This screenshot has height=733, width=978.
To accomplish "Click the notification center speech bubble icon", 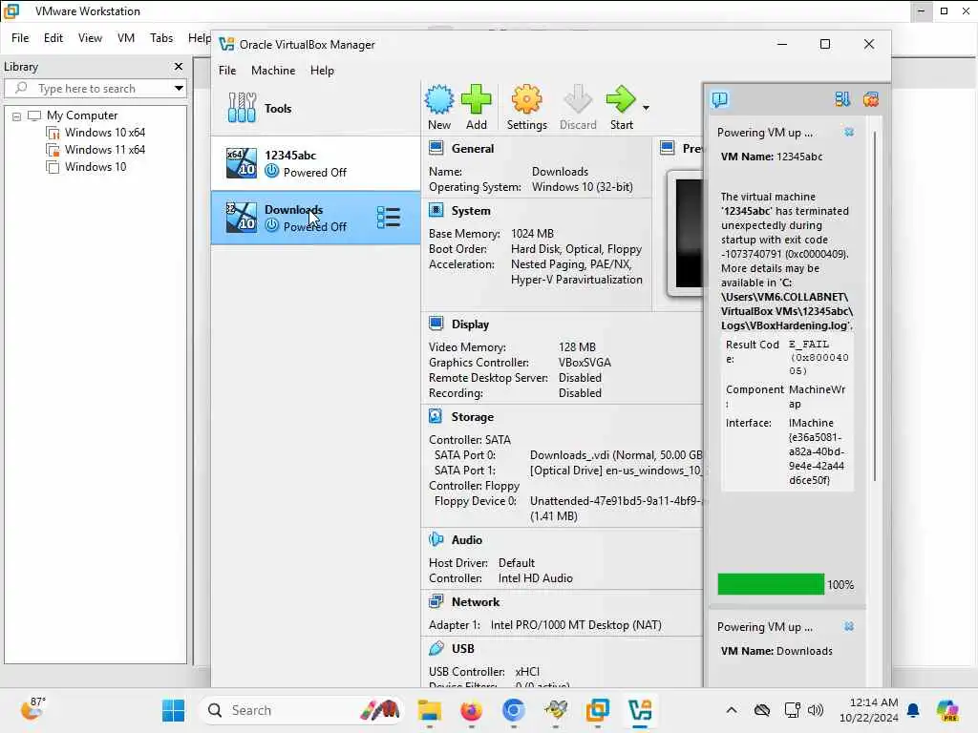I will [x=720, y=99].
